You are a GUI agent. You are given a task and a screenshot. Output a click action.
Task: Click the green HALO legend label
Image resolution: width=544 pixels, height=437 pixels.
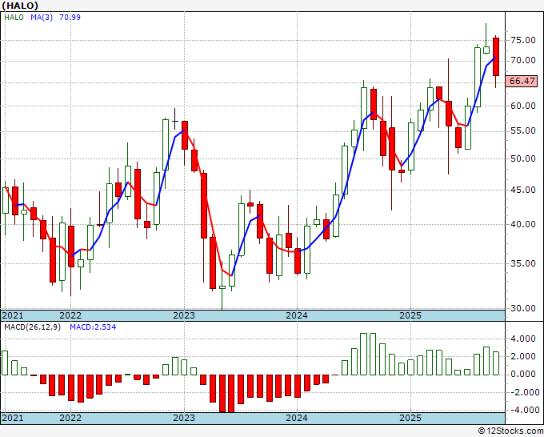click(14, 17)
